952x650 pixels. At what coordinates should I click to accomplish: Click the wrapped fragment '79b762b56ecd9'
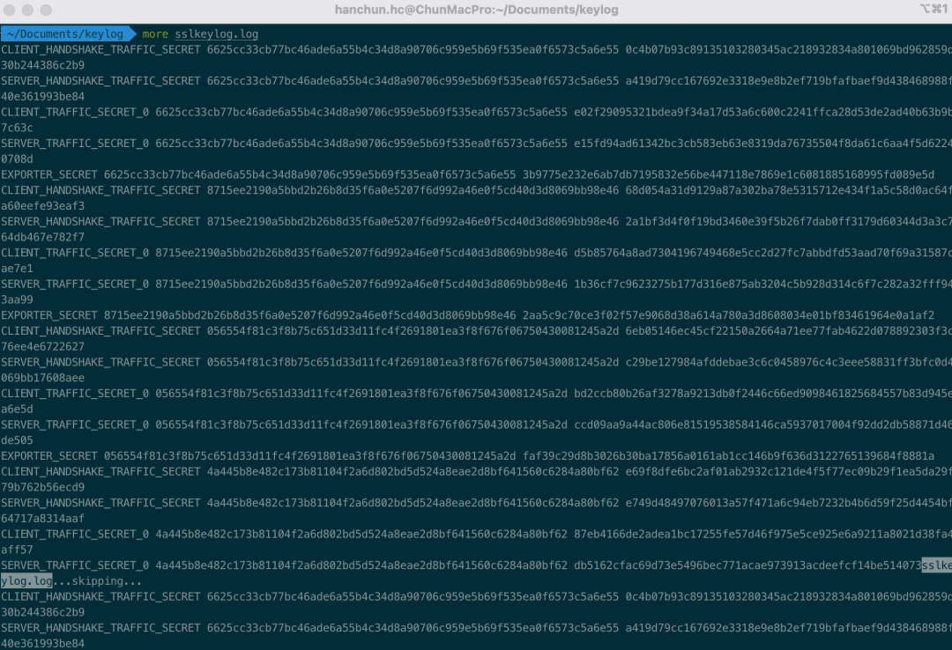pyautogui.click(x=42, y=487)
